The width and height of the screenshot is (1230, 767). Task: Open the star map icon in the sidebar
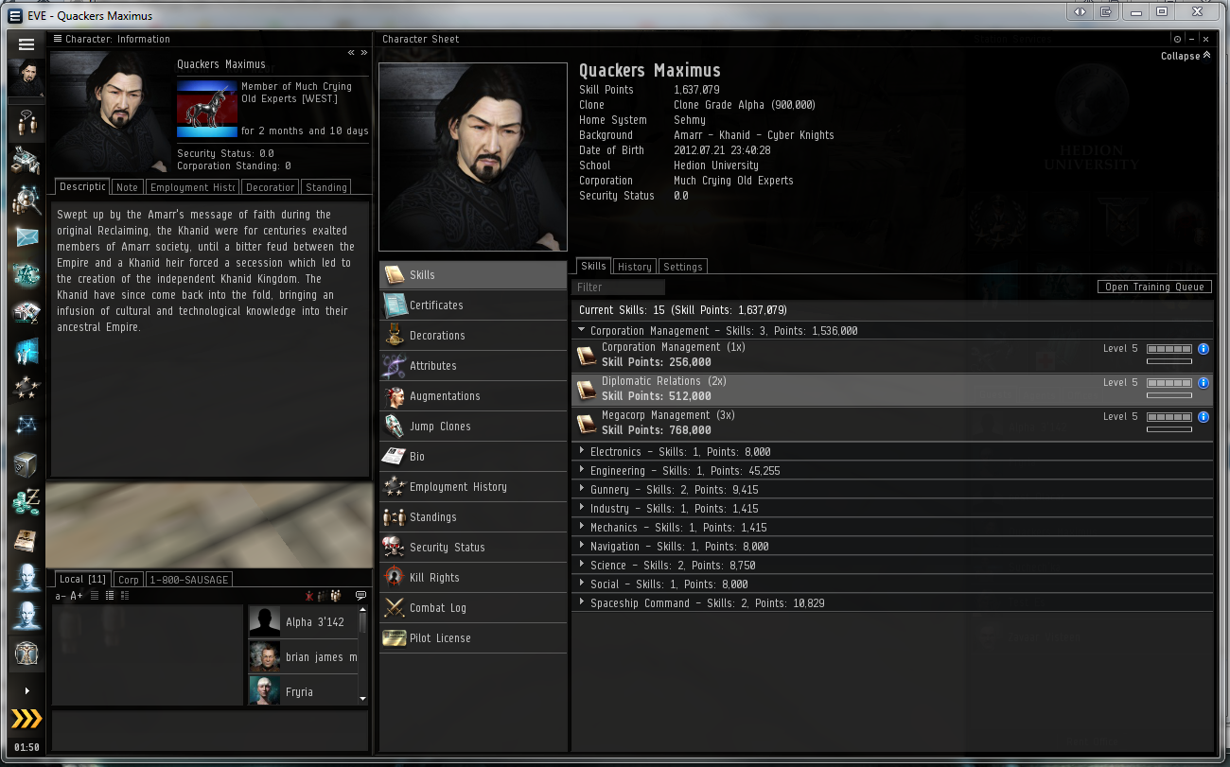pyautogui.click(x=26, y=426)
